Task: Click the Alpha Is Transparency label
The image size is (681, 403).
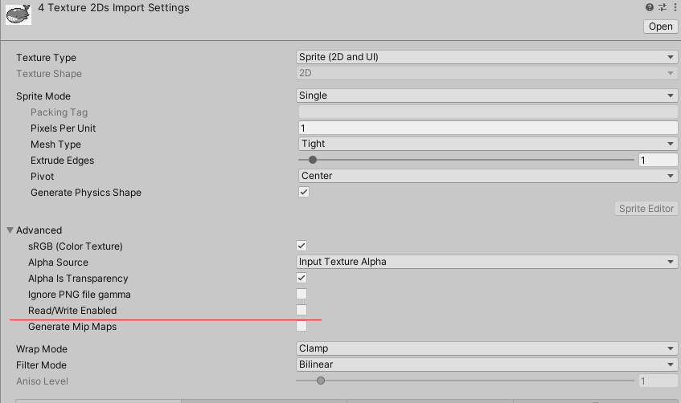Action: (78, 279)
